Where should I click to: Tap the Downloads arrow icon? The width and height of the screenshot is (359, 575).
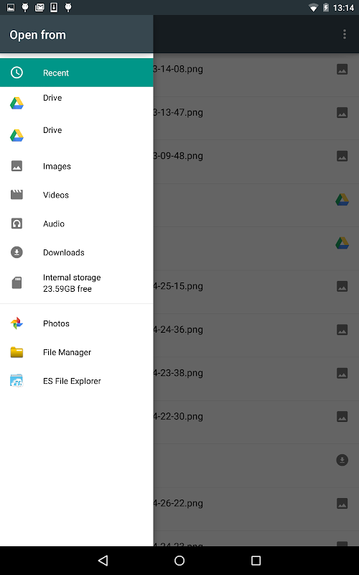[17, 252]
